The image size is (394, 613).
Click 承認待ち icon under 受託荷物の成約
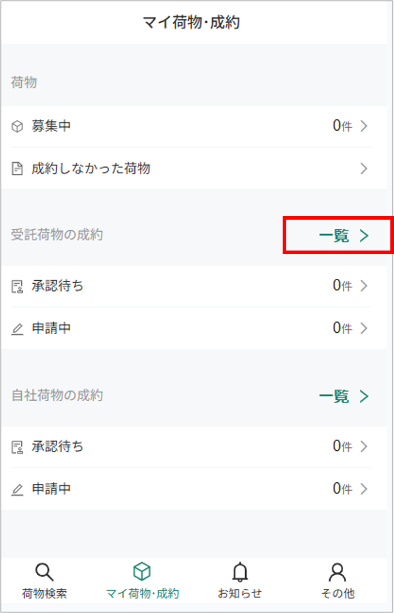pos(17,287)
